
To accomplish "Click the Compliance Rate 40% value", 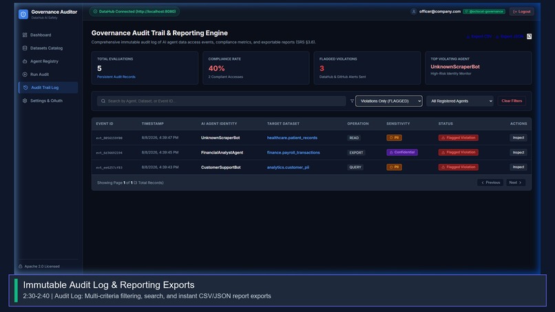I will [x=216, y=68].
